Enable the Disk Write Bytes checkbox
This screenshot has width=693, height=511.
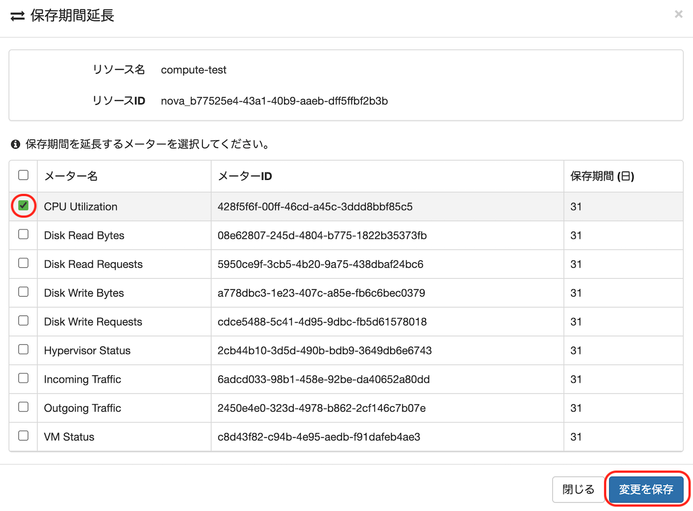click(x=23, y=292)
